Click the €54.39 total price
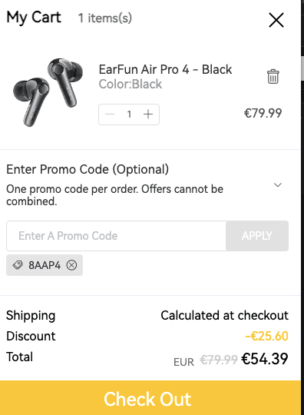 pyautogui.click(x=265, y=359)
